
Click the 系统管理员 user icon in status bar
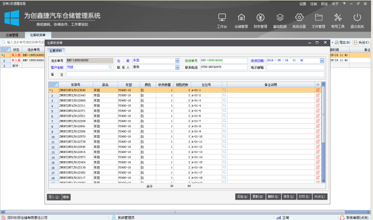click(114, 218)
